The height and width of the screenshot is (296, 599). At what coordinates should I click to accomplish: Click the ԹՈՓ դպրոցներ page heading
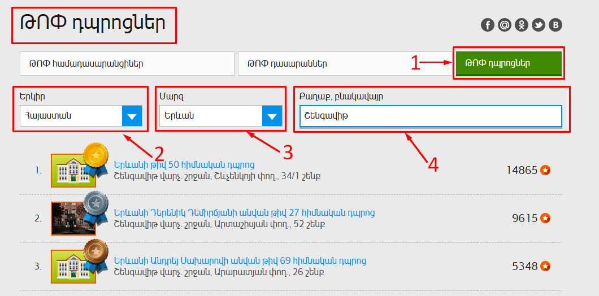[93, 24]
